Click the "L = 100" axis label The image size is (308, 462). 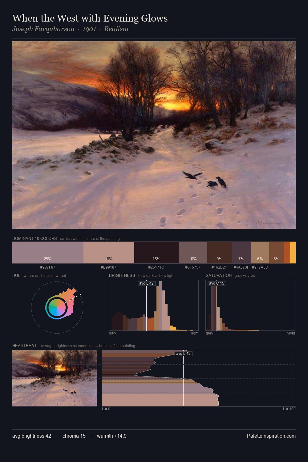[x=289, y=409]
